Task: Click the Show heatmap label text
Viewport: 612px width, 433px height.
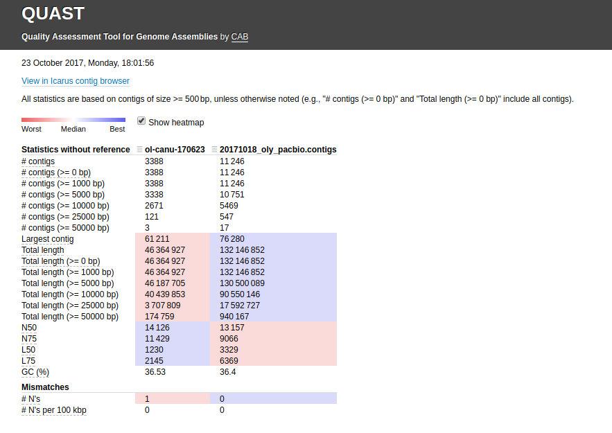Action: click(x=176, y=123)
